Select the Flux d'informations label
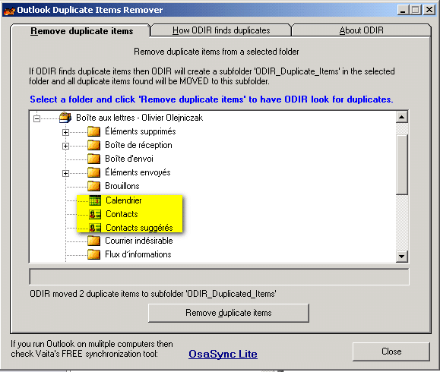This screenshot has height=372, width=440. [138, 254]
